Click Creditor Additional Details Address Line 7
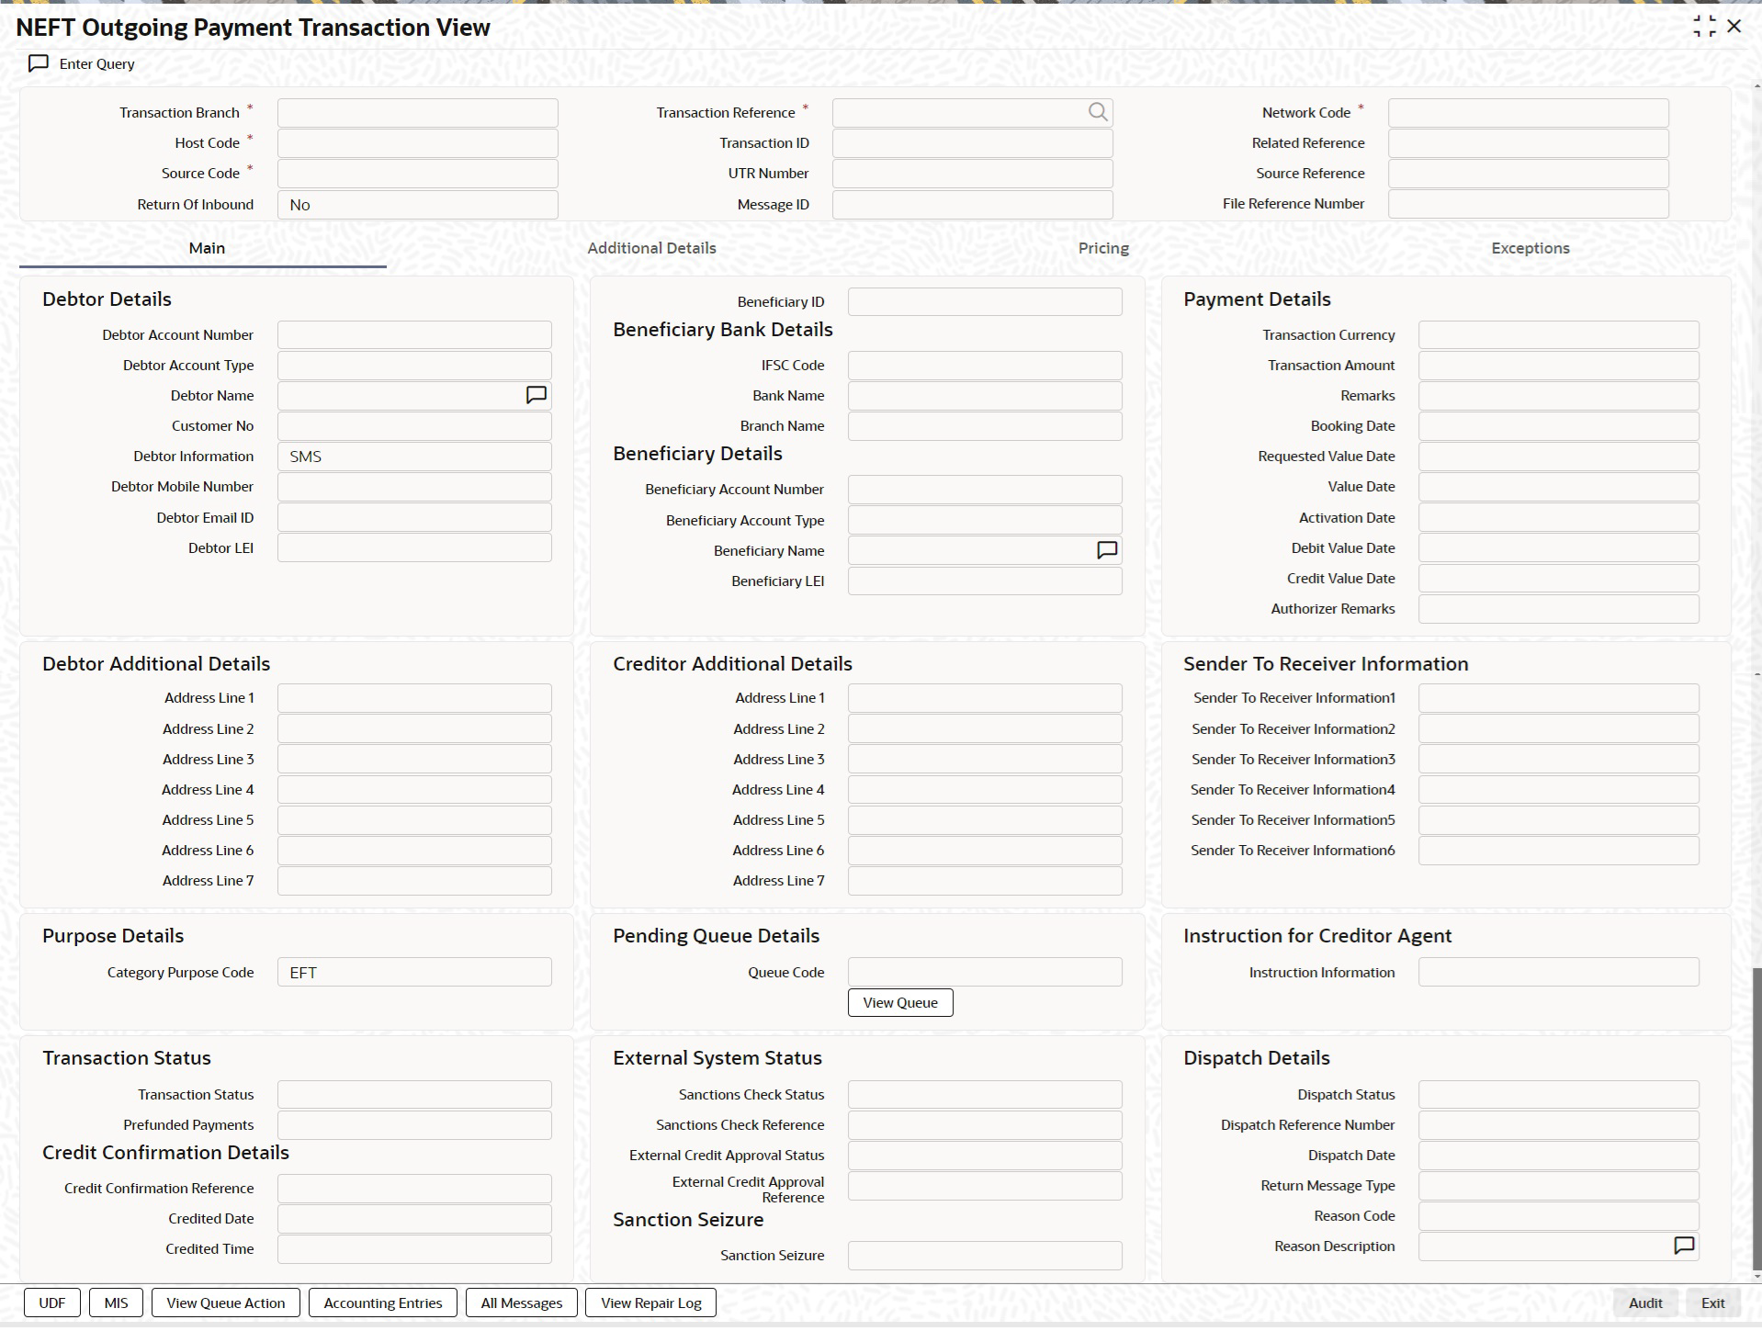The height and width of the screenshot is (1331, 1762). click(x=985, y=880)
